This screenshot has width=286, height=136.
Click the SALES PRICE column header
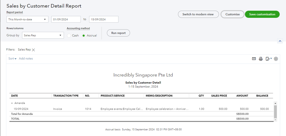tap(219, 96)
